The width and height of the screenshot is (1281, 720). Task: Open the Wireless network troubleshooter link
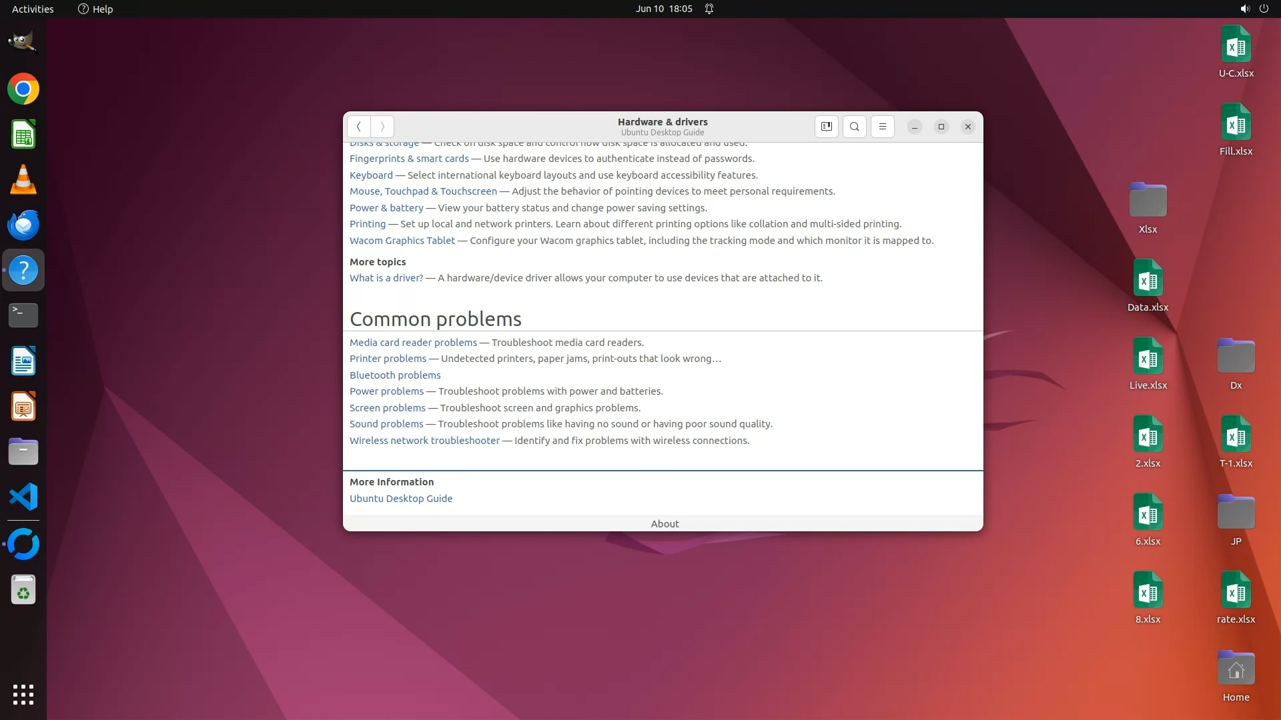(x=424, y=441)
